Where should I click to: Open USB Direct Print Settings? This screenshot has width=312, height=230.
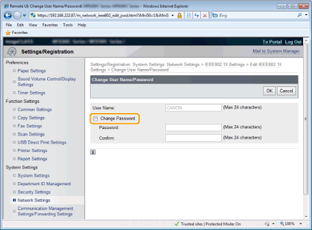click(x=42, y=142)
